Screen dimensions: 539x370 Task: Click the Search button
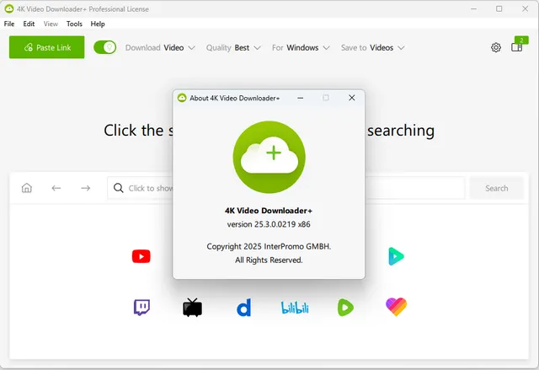pyautogui.click(x=496, y=188)
